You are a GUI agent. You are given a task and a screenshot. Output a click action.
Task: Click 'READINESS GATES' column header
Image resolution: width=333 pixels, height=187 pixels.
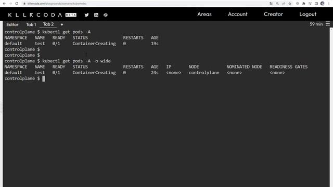click(288, 67)
